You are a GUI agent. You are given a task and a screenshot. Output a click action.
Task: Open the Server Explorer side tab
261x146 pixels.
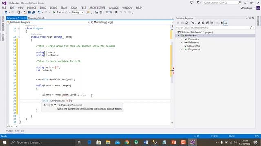coord(3,24)
